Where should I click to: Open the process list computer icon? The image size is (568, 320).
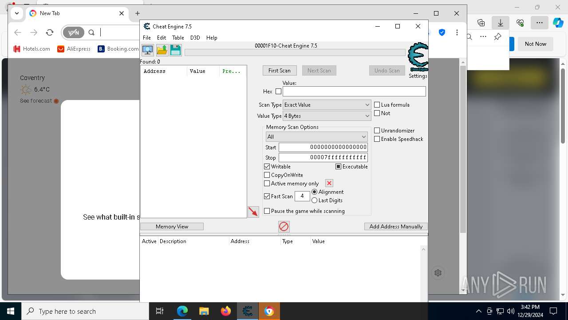coord(148,50)
